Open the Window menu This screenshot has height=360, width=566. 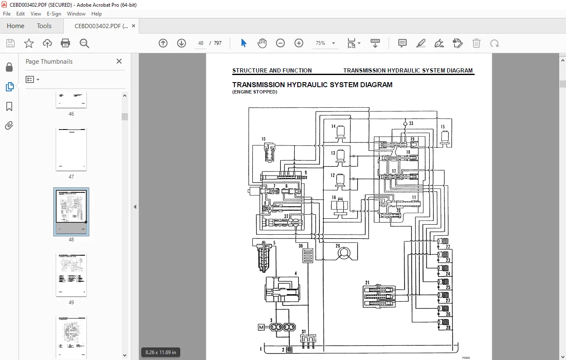coord(76,14)
